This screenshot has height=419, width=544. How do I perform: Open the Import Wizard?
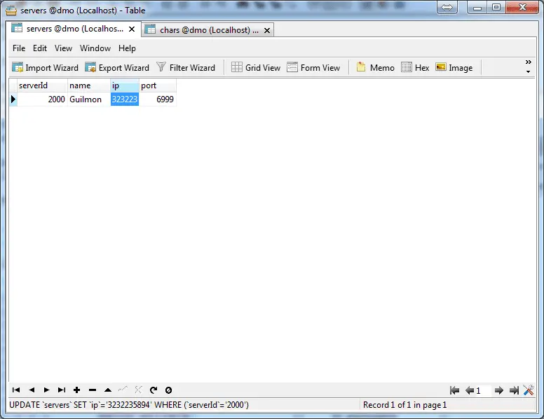[45, 68]
